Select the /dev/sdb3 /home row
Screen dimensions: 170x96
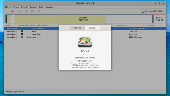(85, 34)
